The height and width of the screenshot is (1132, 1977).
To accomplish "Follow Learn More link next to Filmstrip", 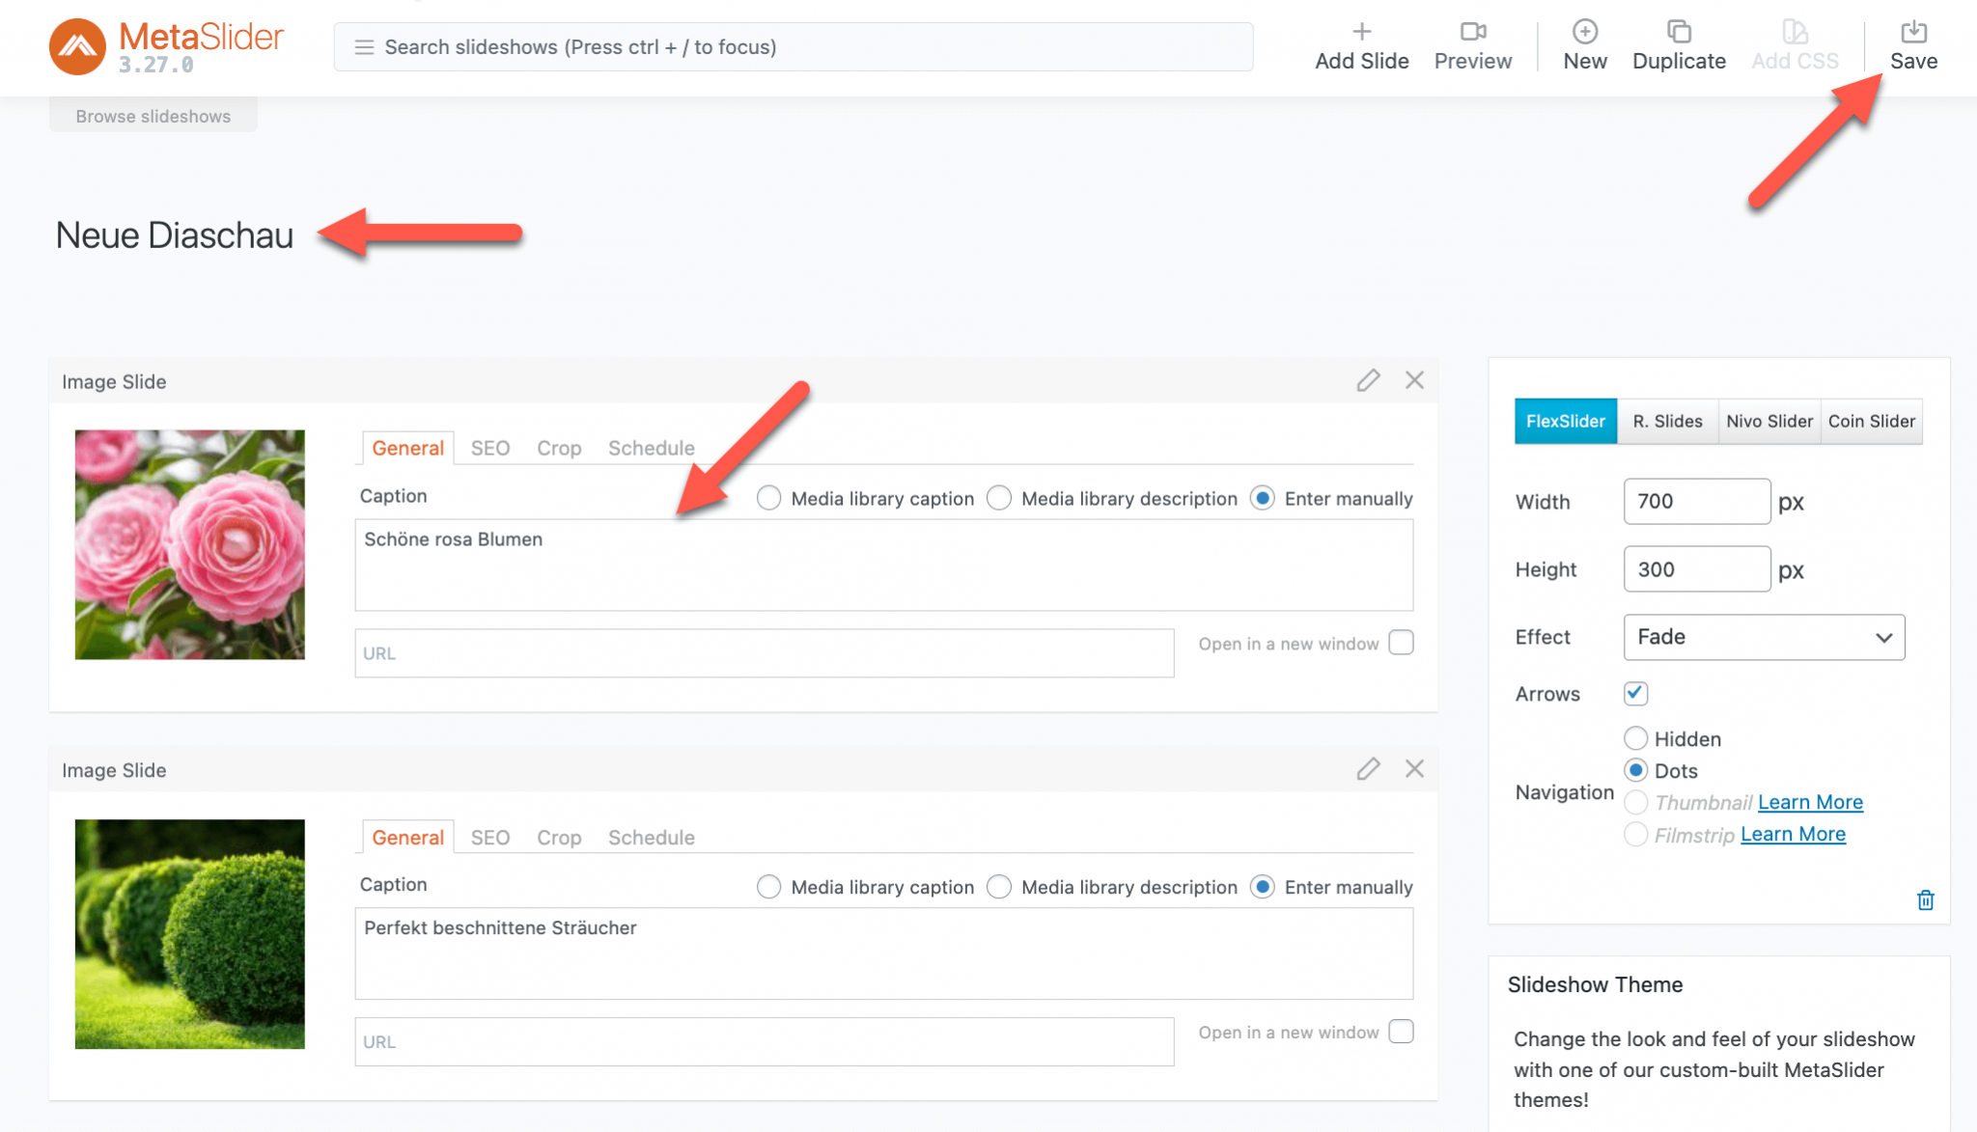I will coord(1793,834).
